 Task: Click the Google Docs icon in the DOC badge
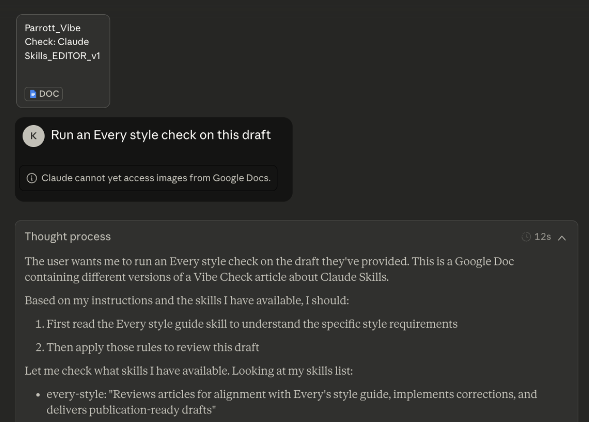pyautogui.click(x=33, y=94)
